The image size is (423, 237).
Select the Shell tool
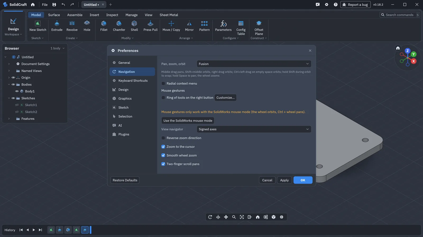pyautogui.click(x=134, y=26)
